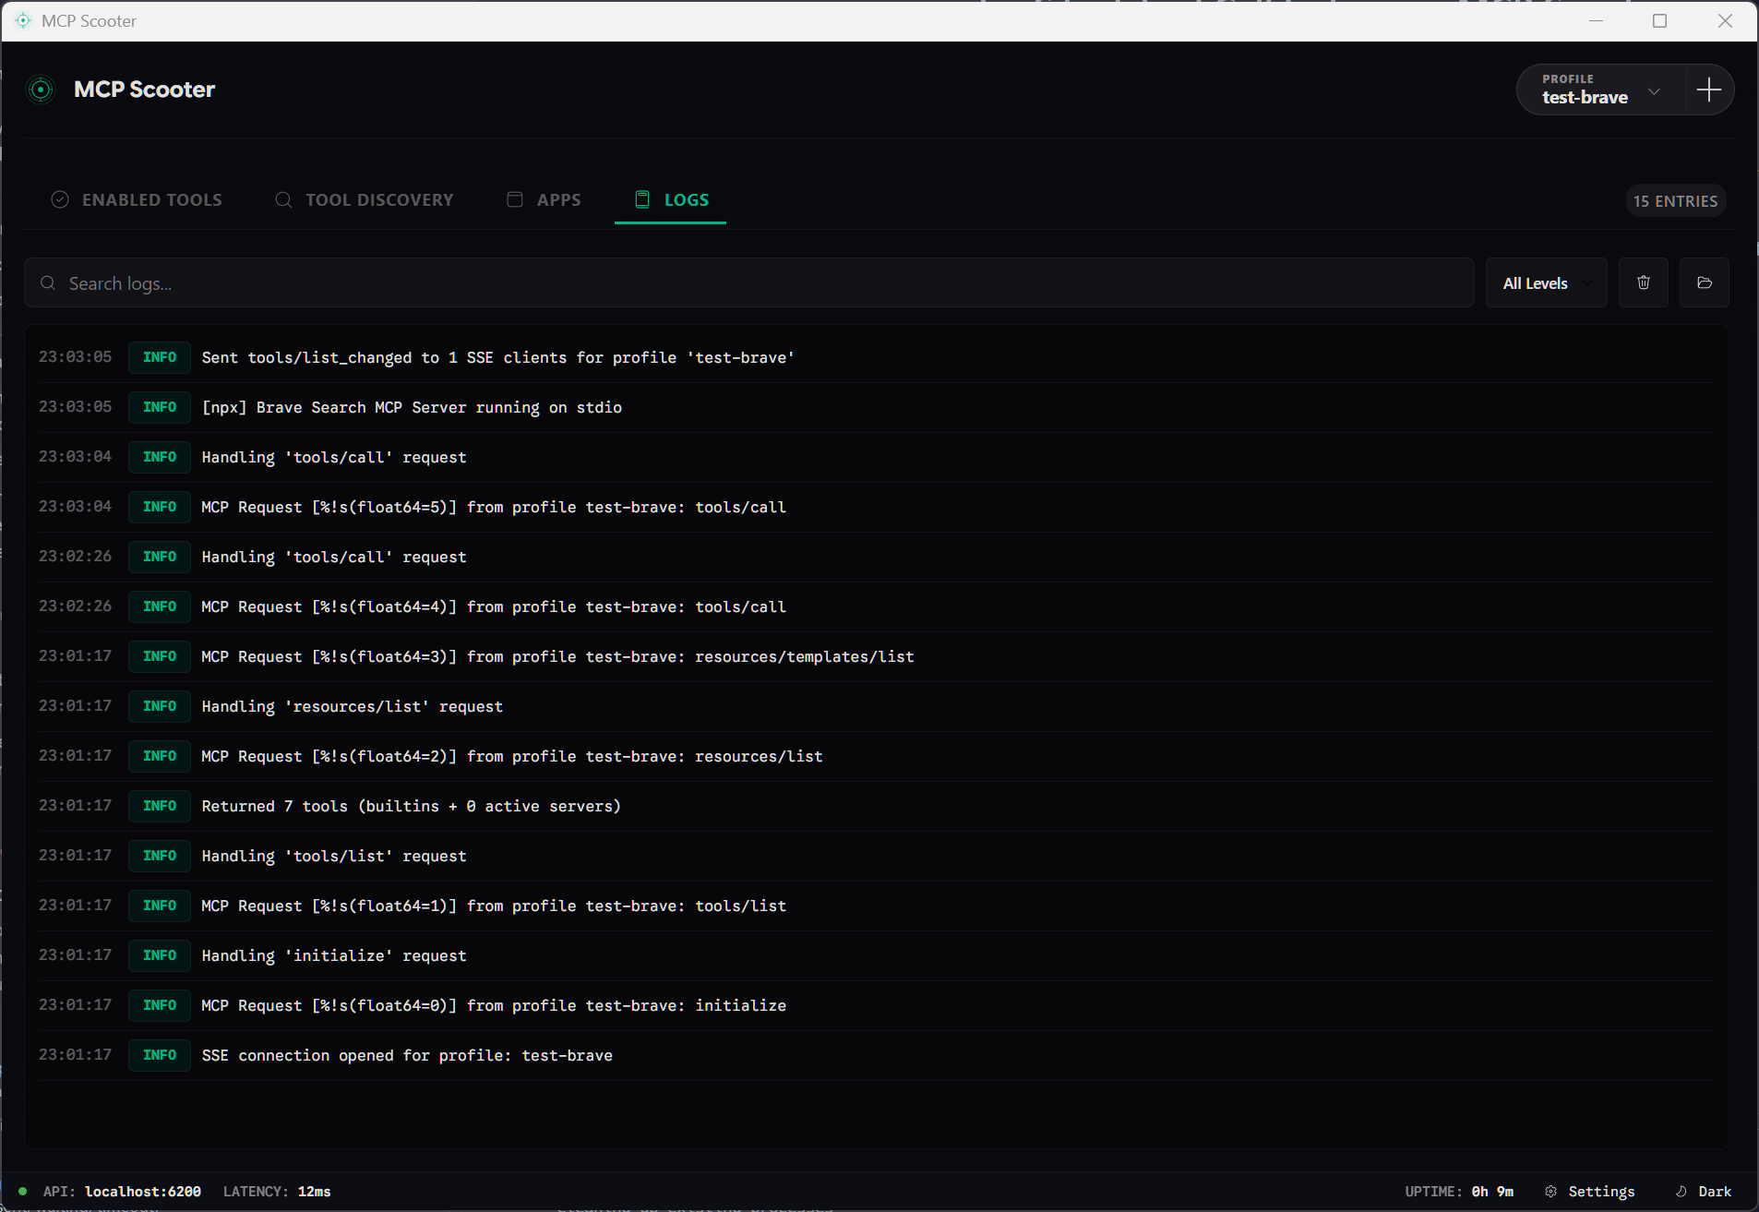The image size is (1759, 1212).
Task: Click the 15 Entries badge
Action: (1675, 200)
